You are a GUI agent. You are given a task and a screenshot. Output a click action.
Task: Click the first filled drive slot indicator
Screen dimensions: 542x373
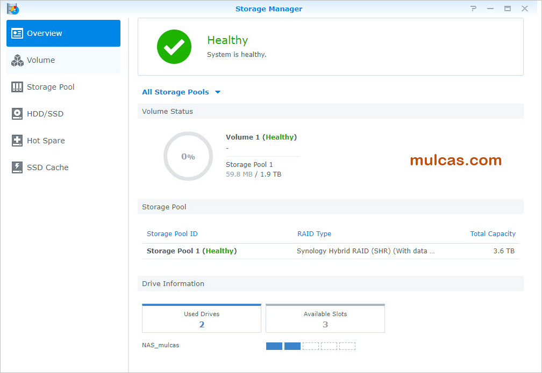[x=274, y=346]
